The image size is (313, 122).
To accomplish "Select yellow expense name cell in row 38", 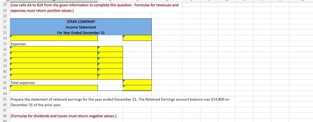I will pos(54,60).
